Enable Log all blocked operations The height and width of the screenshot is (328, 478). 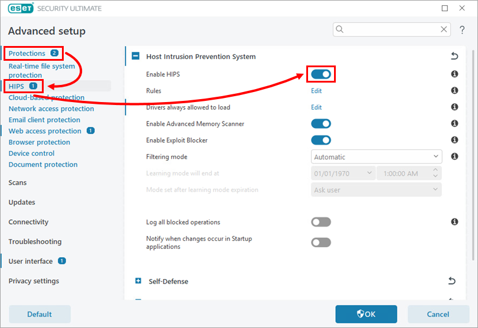[x=321, y=222]
